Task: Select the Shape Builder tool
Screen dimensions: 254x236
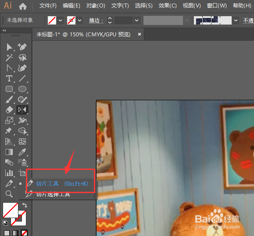Action: click(x=22, y=131)
